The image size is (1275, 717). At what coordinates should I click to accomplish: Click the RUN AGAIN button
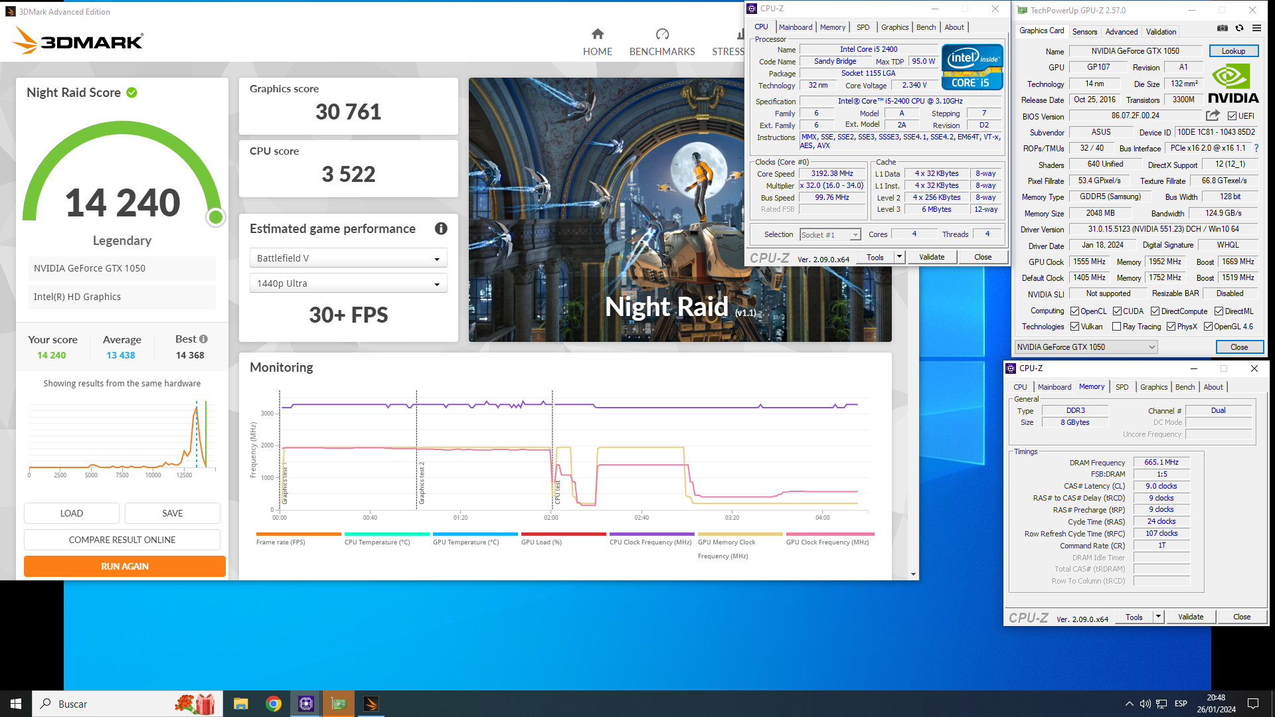[x=125, y=566]
